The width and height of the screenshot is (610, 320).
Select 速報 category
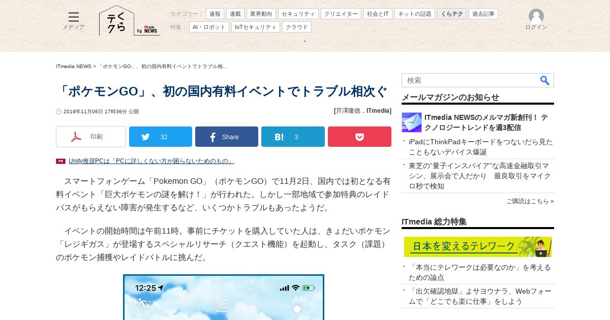[x=215, y=14]
